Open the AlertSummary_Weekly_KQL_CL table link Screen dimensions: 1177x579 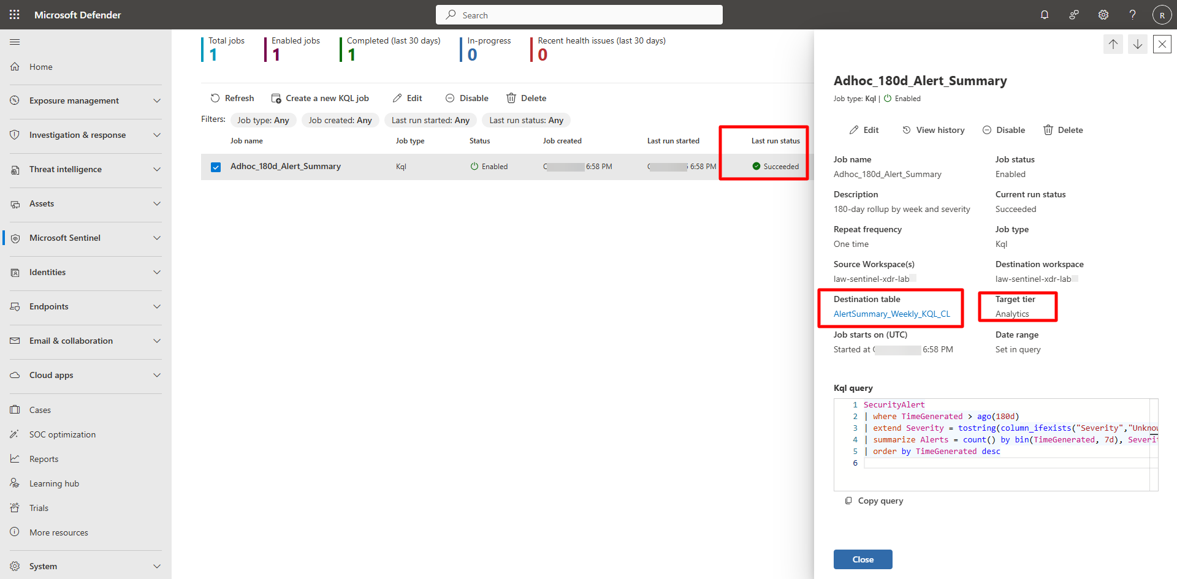(x=892, y=314)
